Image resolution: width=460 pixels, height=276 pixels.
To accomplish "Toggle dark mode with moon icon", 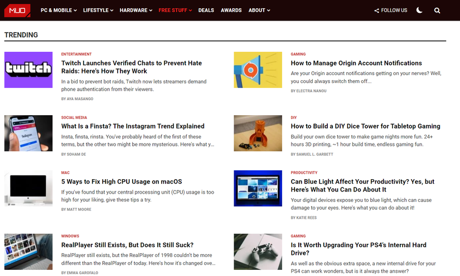I will [419, 10].
